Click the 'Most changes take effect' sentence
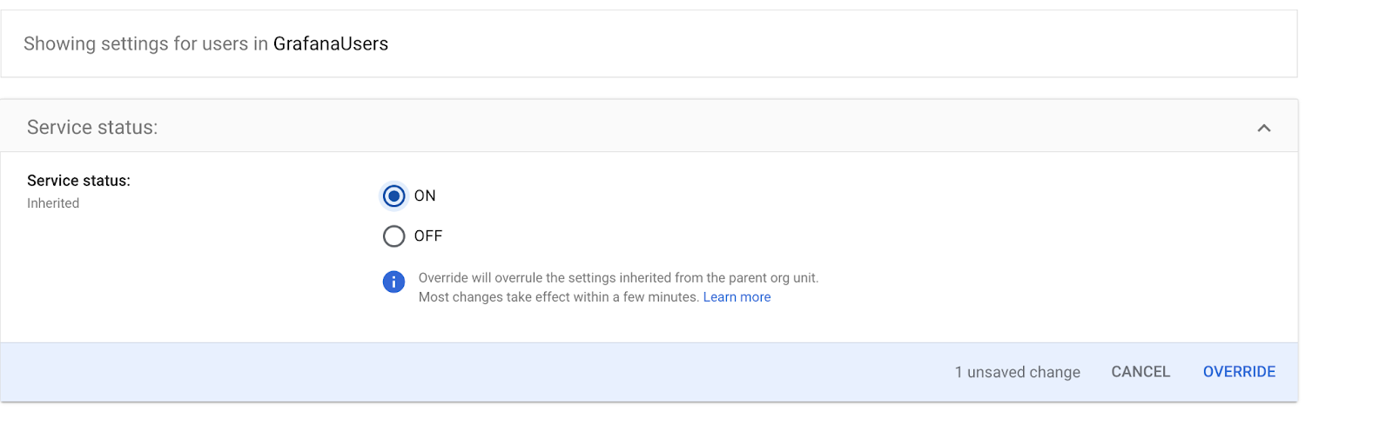1393x438 pixels. click(x=559, y=297)
